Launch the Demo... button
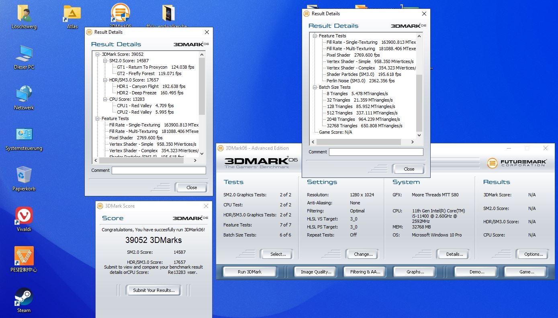The width and height of the screenshot is (558, 318). (476, 272)
